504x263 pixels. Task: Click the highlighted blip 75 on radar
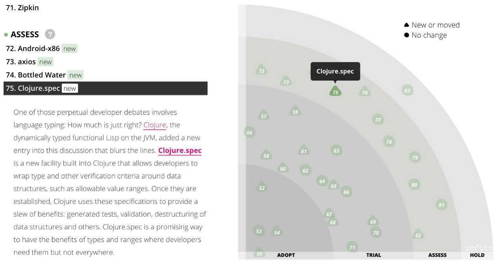click(335, 92)
